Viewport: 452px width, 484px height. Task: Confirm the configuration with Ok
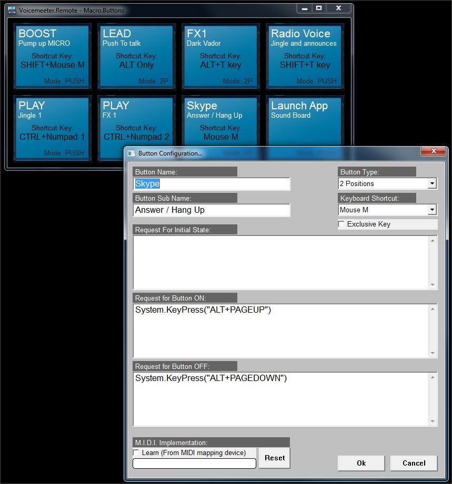[x=361, y=463]
